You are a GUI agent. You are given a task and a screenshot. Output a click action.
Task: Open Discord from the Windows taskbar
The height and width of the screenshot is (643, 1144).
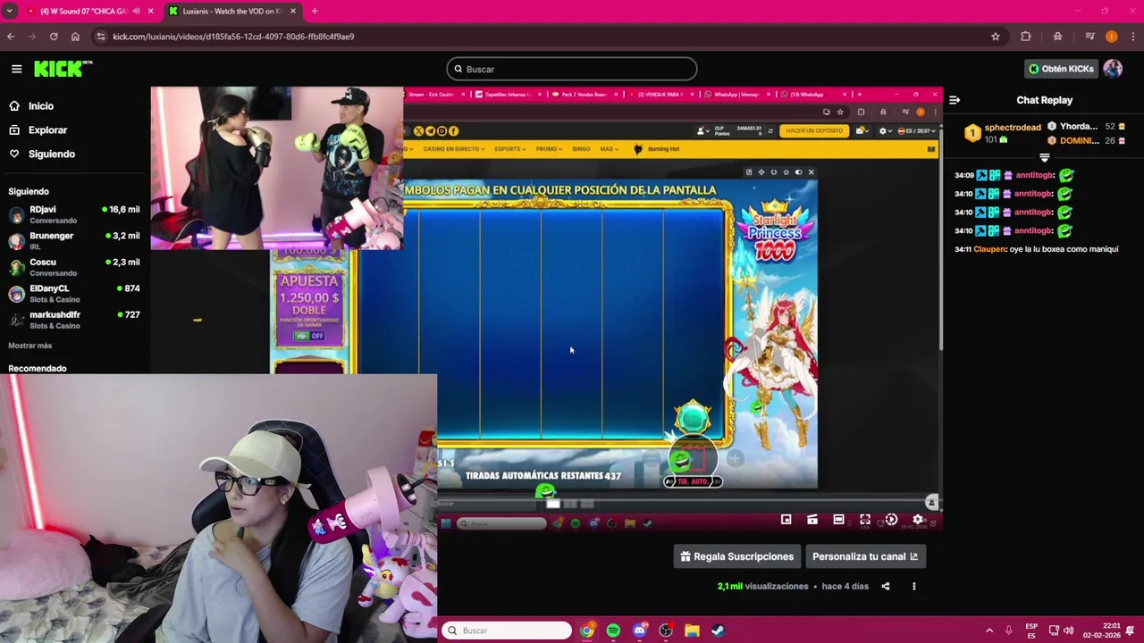tap(639, 630)
